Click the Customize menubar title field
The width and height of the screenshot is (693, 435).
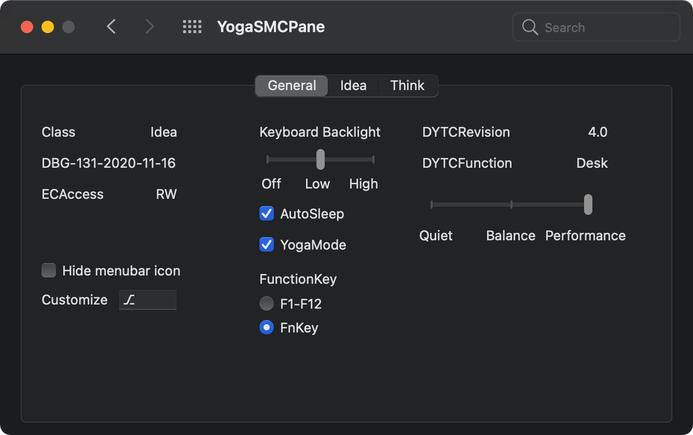148,300
